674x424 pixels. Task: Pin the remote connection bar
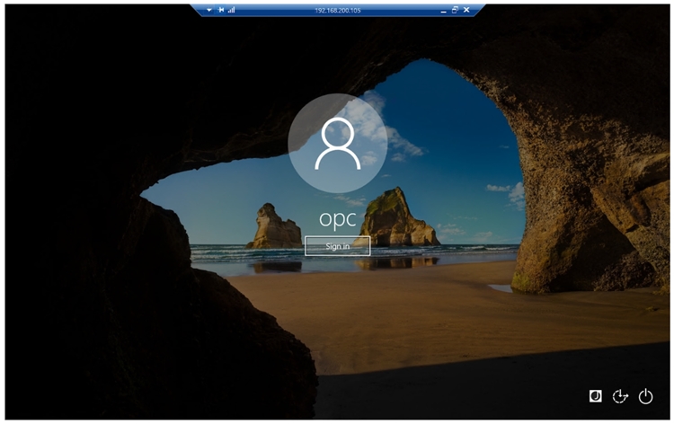coord(220,9)
